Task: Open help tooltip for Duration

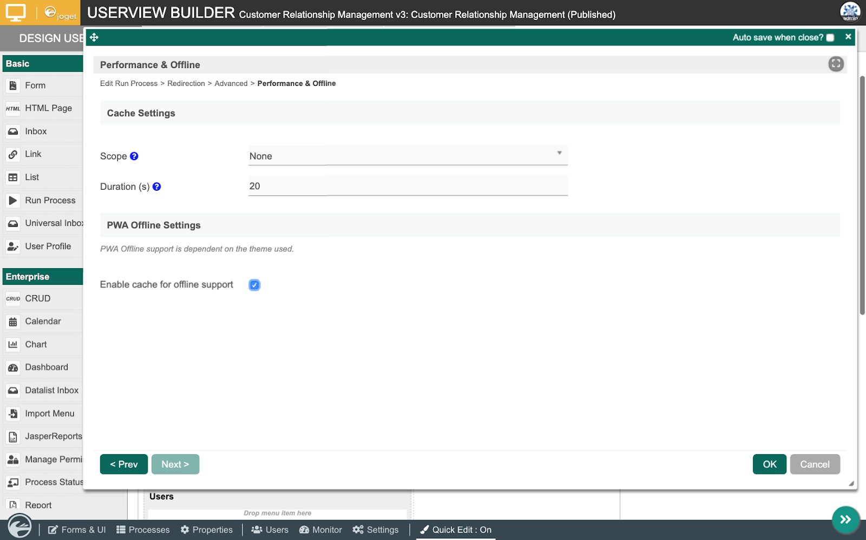Action: (x=157, y=186)
